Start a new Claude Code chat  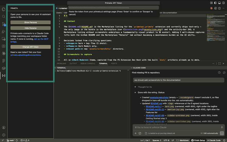tap(224, 73)
